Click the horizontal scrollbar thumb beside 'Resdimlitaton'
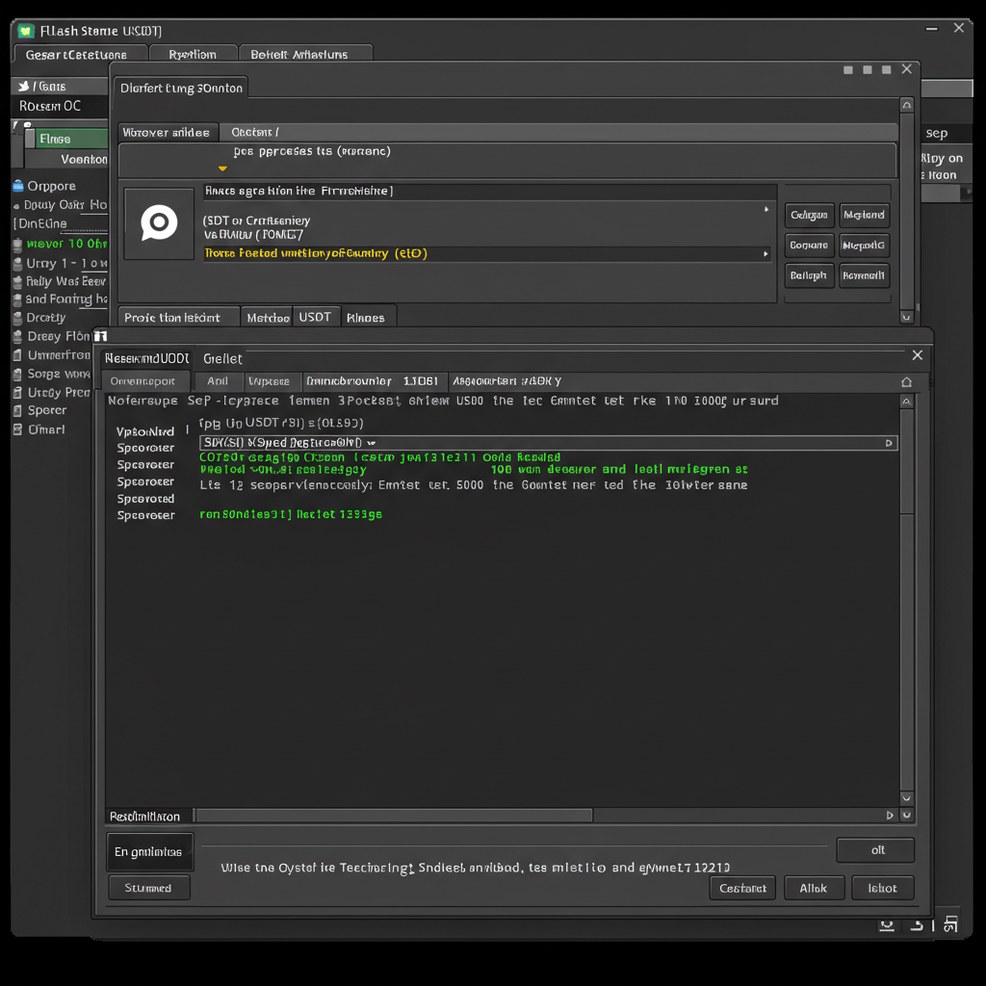The image size is (986, 986). 394,816
